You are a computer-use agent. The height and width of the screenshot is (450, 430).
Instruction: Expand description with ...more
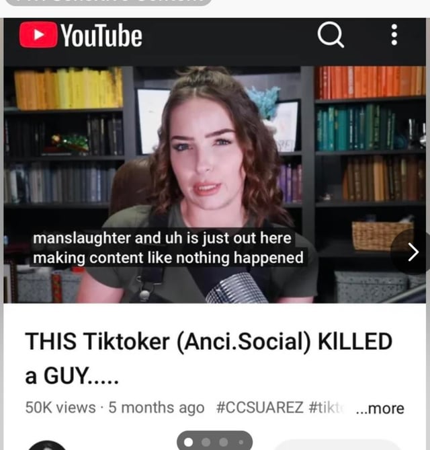(380, 408)
